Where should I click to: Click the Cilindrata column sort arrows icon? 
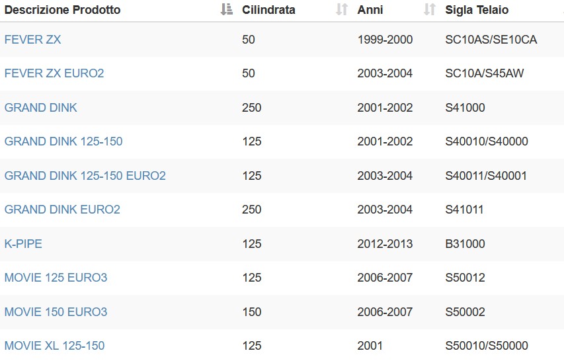coord(342,10)
